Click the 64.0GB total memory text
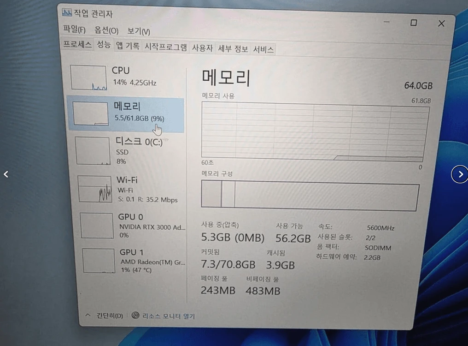Image resolution: width=468 pixels, height=346 pixels. 418,86
